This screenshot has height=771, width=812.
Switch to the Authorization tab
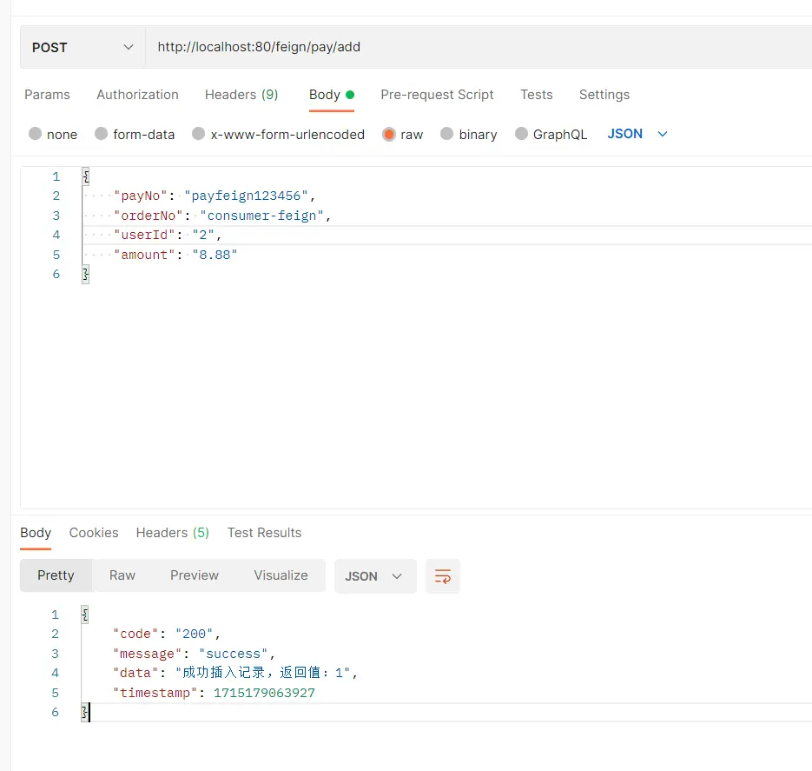tap(137, 95)
